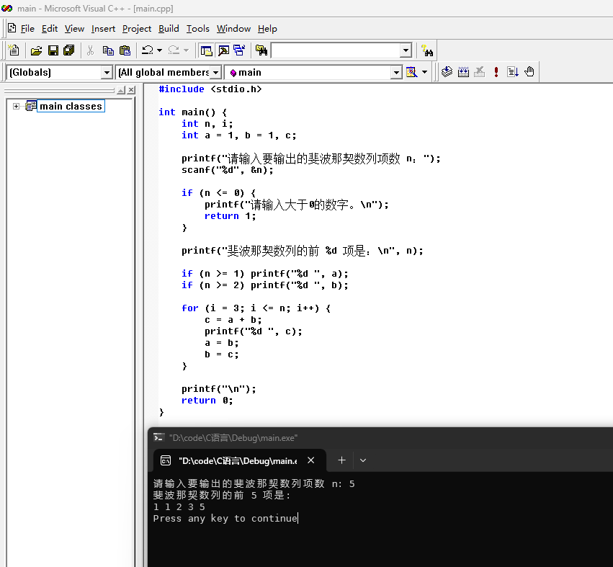The height and width of the screenshot is (567, 613).
Task: Open the Tools menu
Action: point(198,29)
